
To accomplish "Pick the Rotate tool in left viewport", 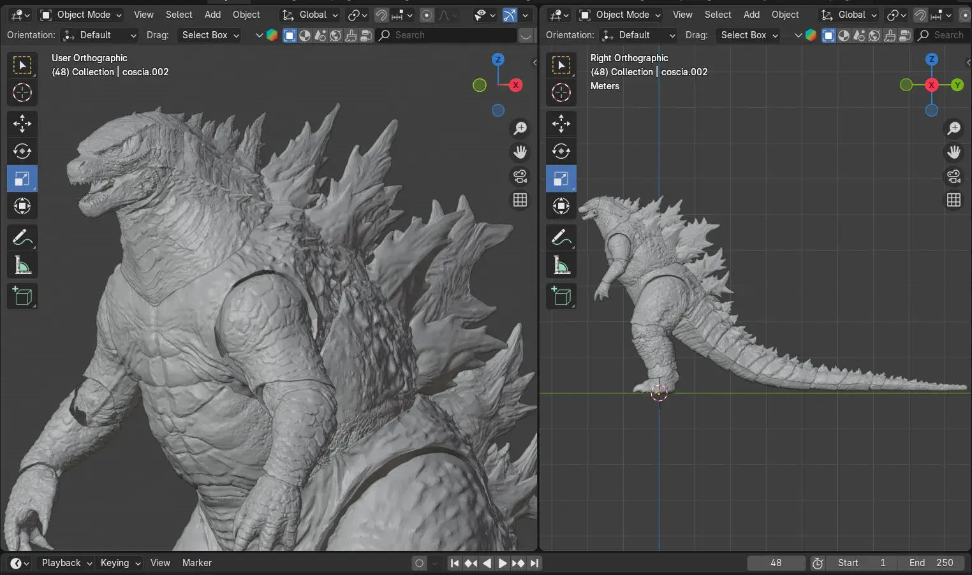I will coord(22,151).
